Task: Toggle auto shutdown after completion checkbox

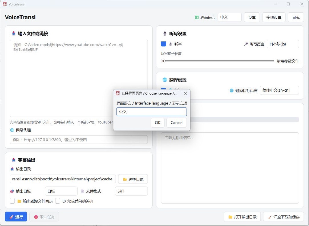Action: [58, 201]
